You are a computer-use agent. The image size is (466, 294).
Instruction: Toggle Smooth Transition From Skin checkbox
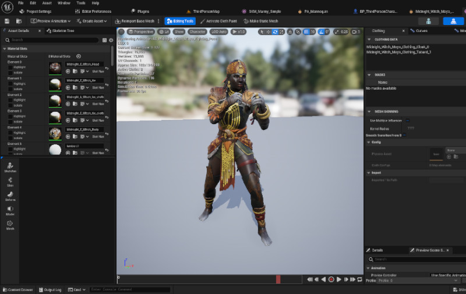pos(404,136)
